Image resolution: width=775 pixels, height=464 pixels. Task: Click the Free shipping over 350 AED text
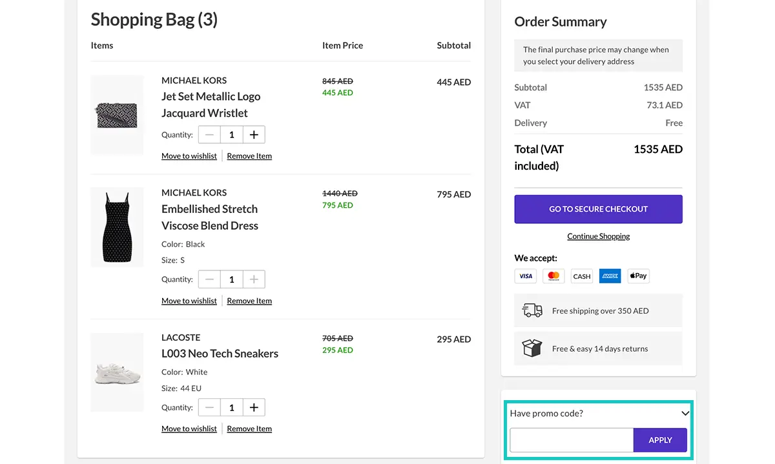(x=600, y=311)
